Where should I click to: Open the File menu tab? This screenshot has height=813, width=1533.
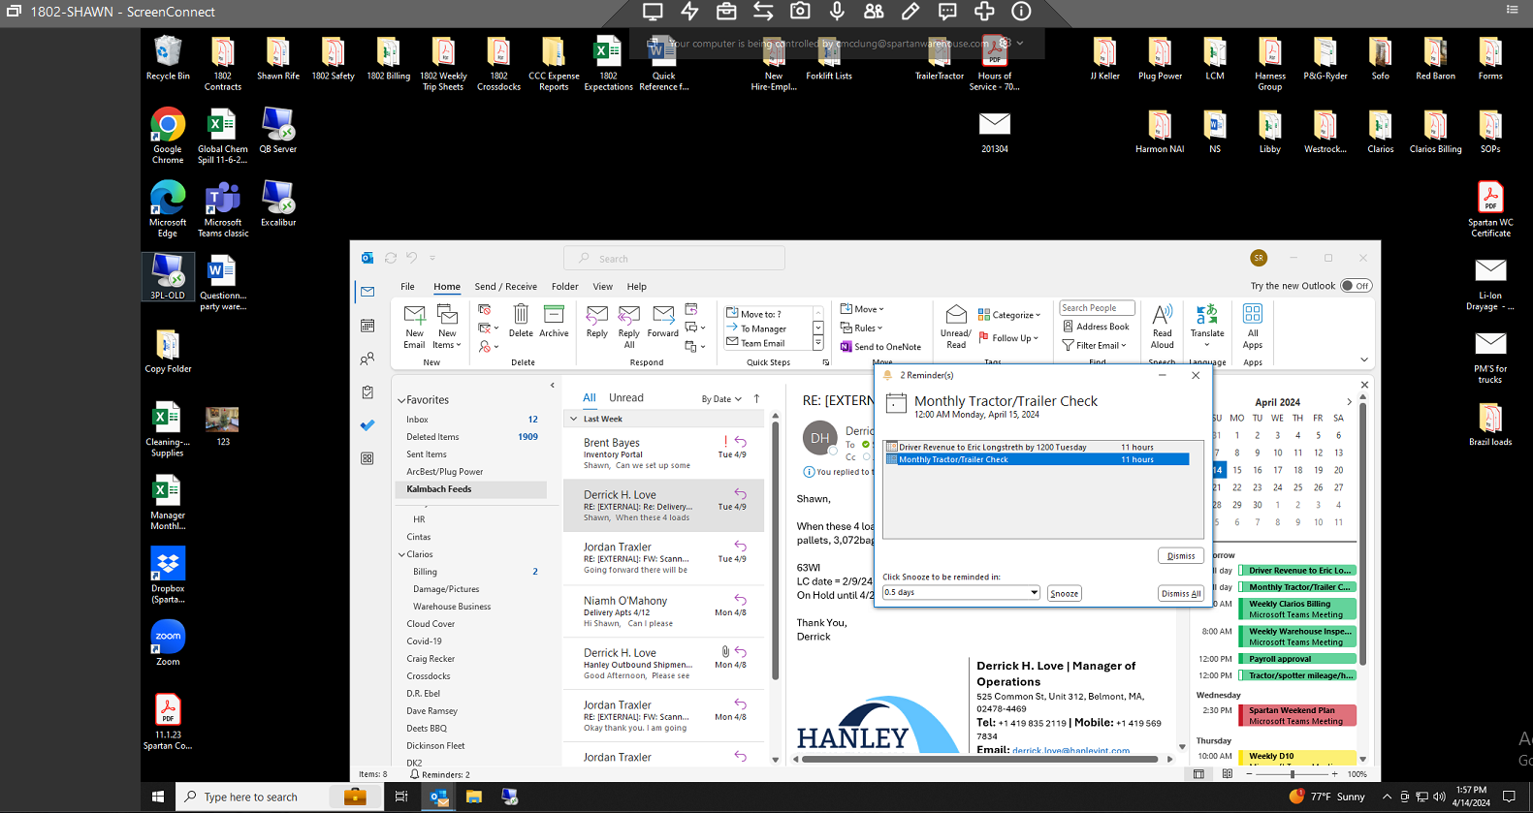(x=408, y=287)
